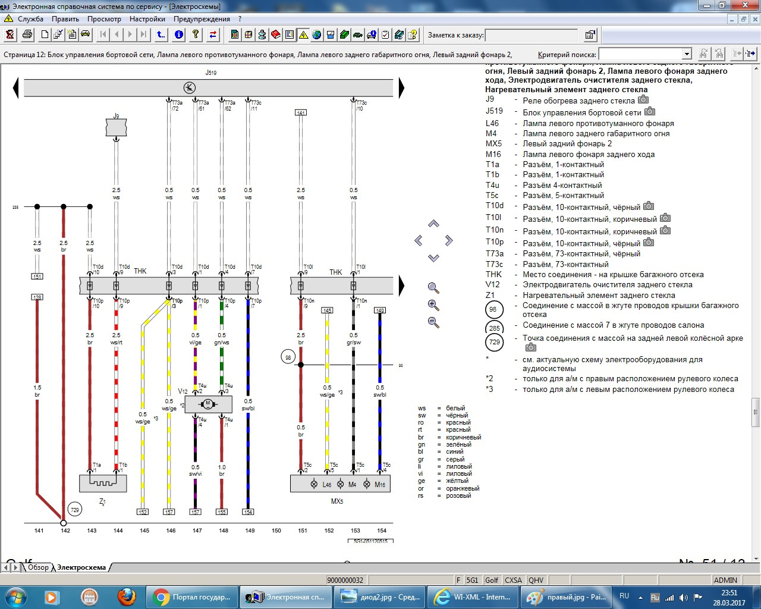Pan the diagram down with down chevron
The image size is (761, 609).
click(433, 258)
